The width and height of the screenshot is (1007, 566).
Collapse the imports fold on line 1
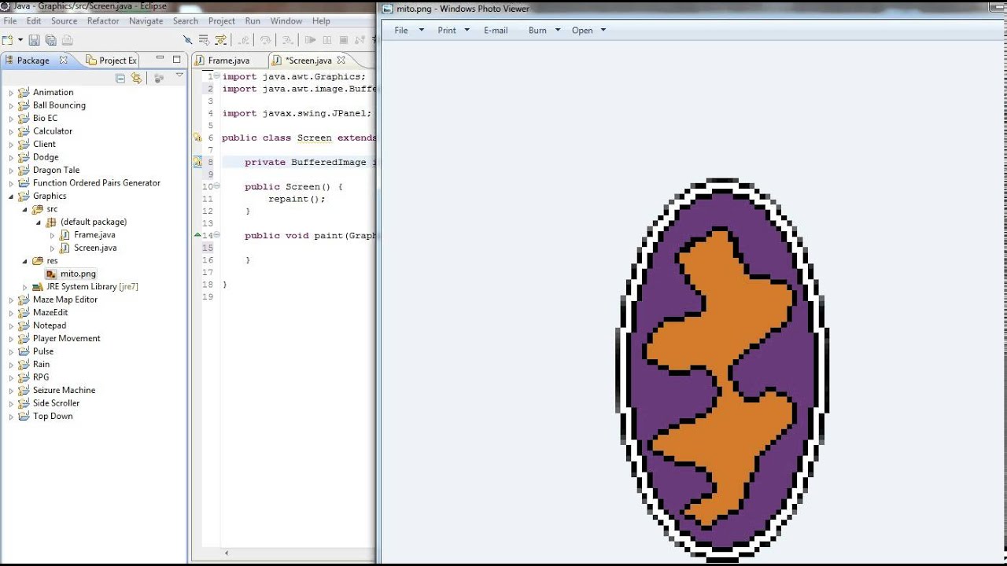[x=216, y=76]
